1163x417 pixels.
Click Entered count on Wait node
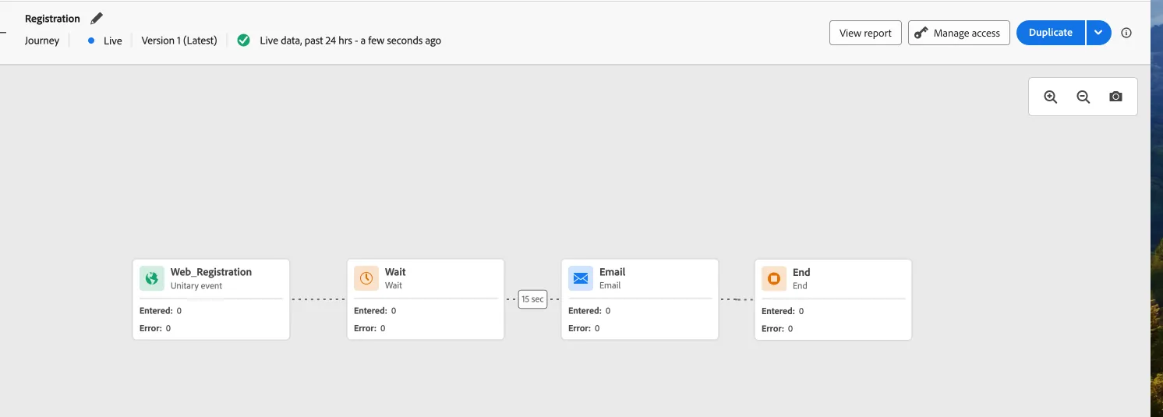[375, 311]
